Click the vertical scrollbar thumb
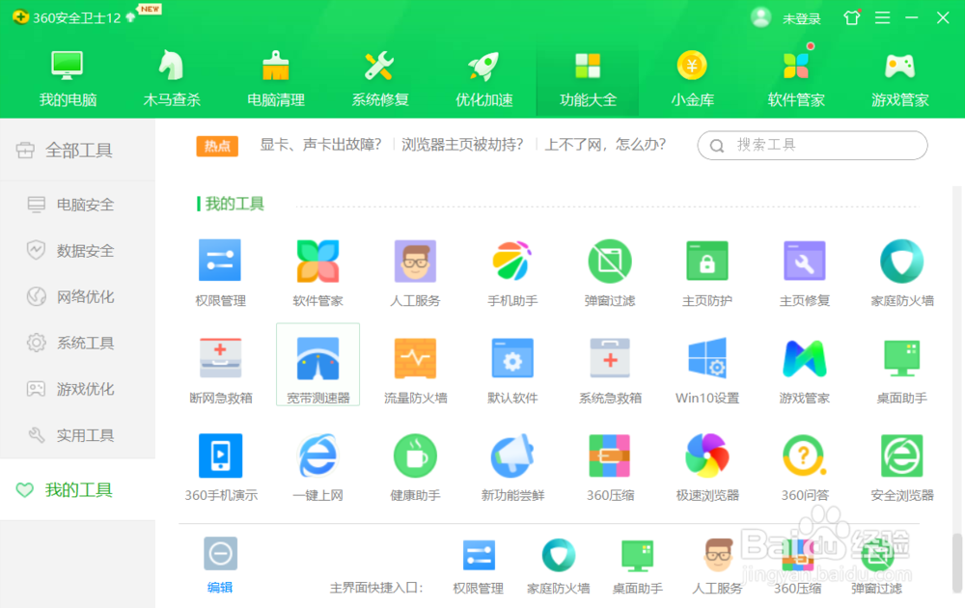This screenshot has width=965, height=608. point(957,562)
